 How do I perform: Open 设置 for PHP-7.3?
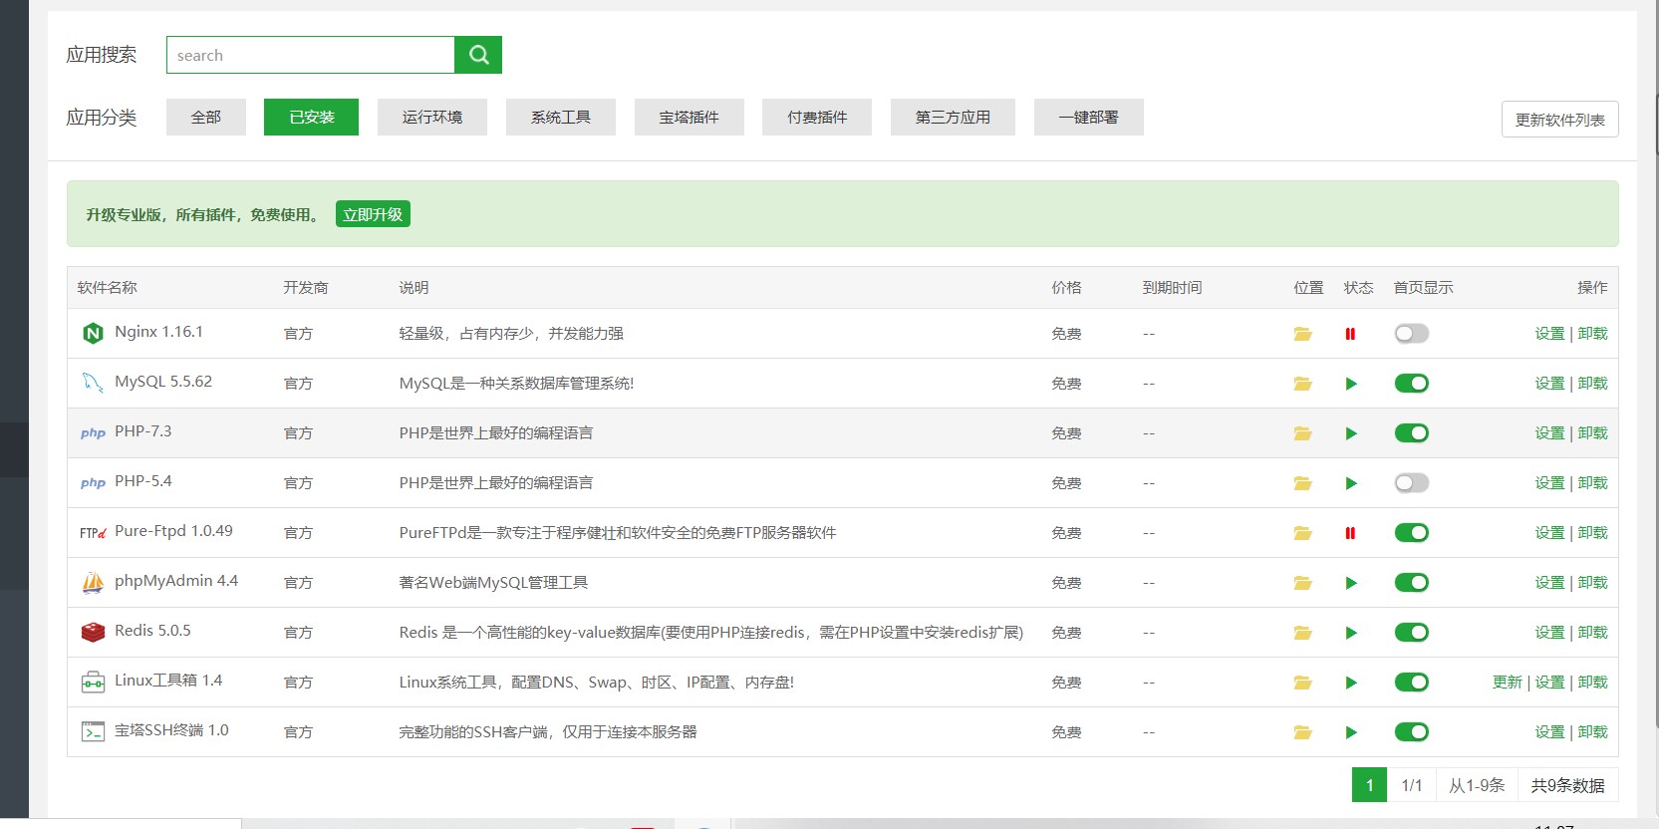[x=1549, y=433]
